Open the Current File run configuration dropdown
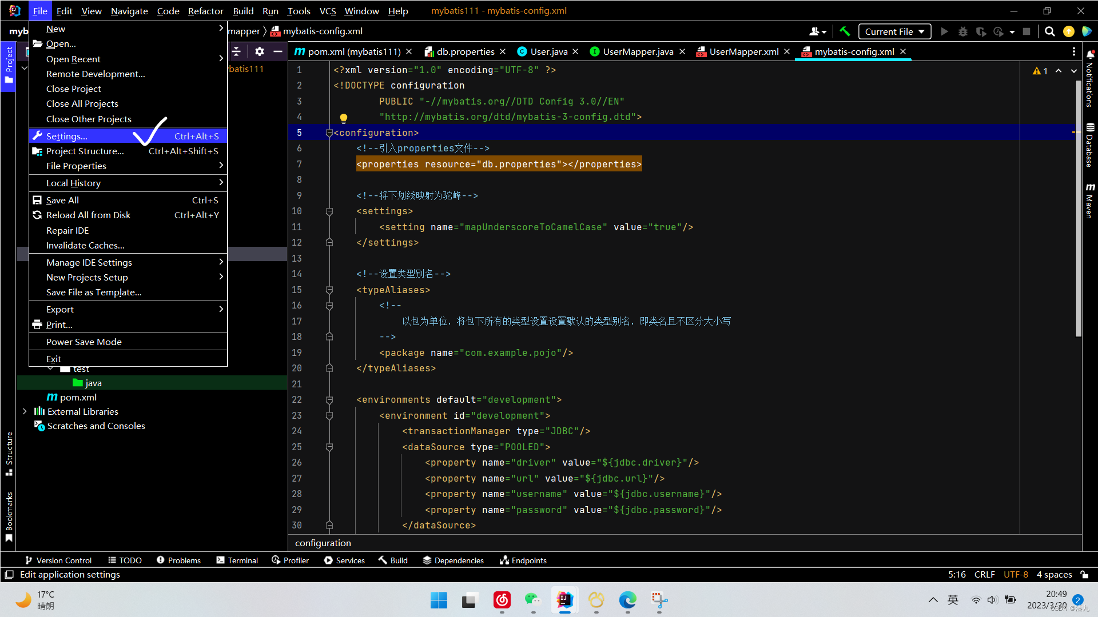The width and height of the screenshot is (1098, 617). [x=894, y=31]
